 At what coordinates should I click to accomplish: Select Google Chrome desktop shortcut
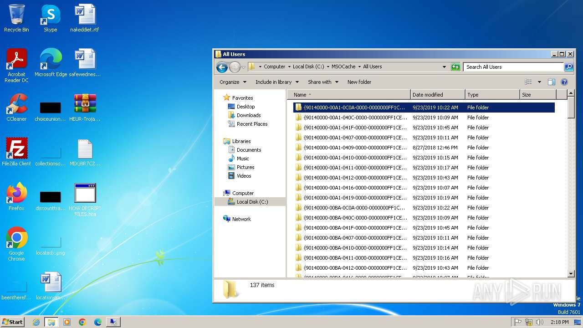16,244
